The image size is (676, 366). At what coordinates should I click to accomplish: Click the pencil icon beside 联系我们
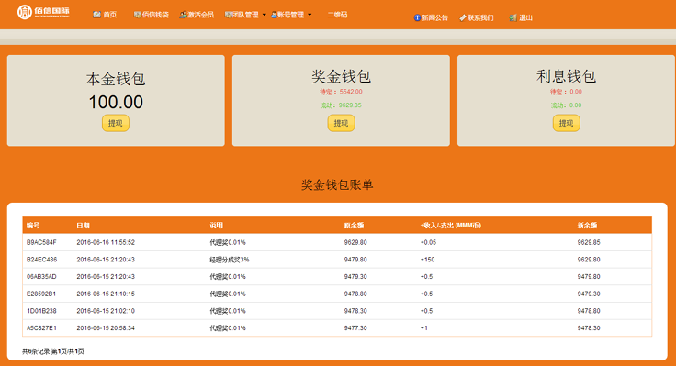pos(463,17)
